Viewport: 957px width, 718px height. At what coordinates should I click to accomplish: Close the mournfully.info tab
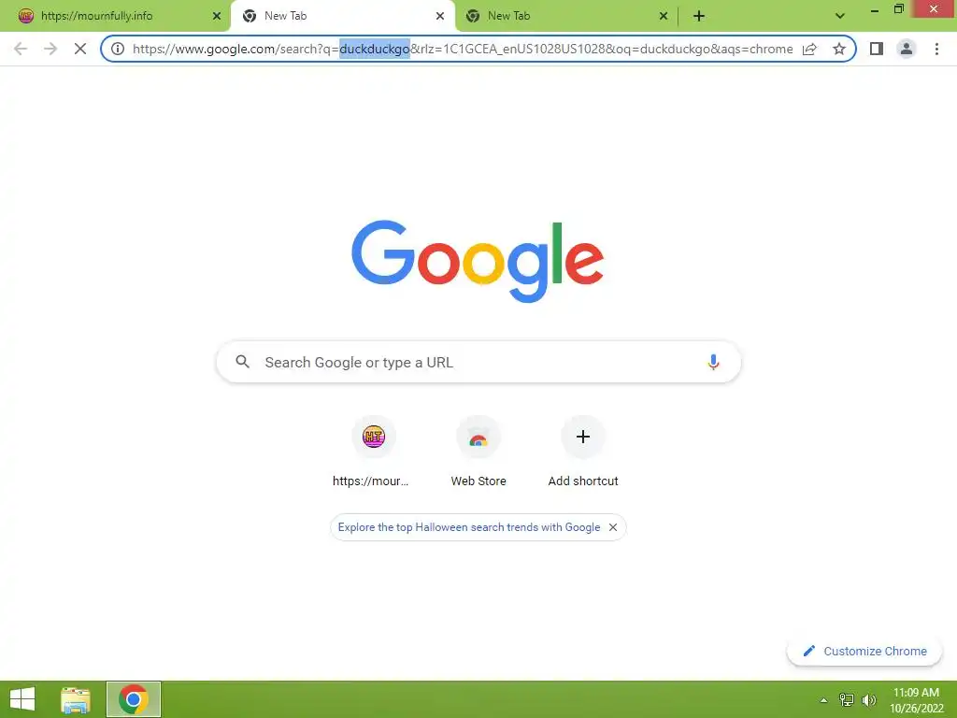tap(217, 17)
